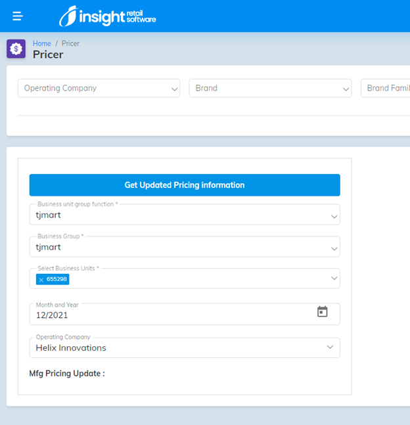Click the Mfg Pricing Update label
410x425 pixels.
[67, 374]
